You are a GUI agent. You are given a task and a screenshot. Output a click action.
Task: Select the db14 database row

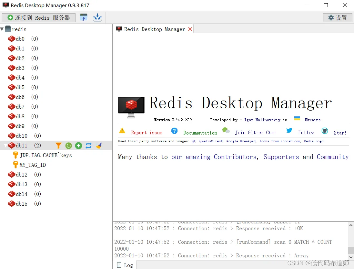pyautogui.click(x=56, y=194)
